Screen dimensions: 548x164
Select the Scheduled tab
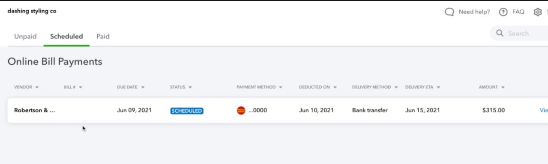tap(66, 36)
